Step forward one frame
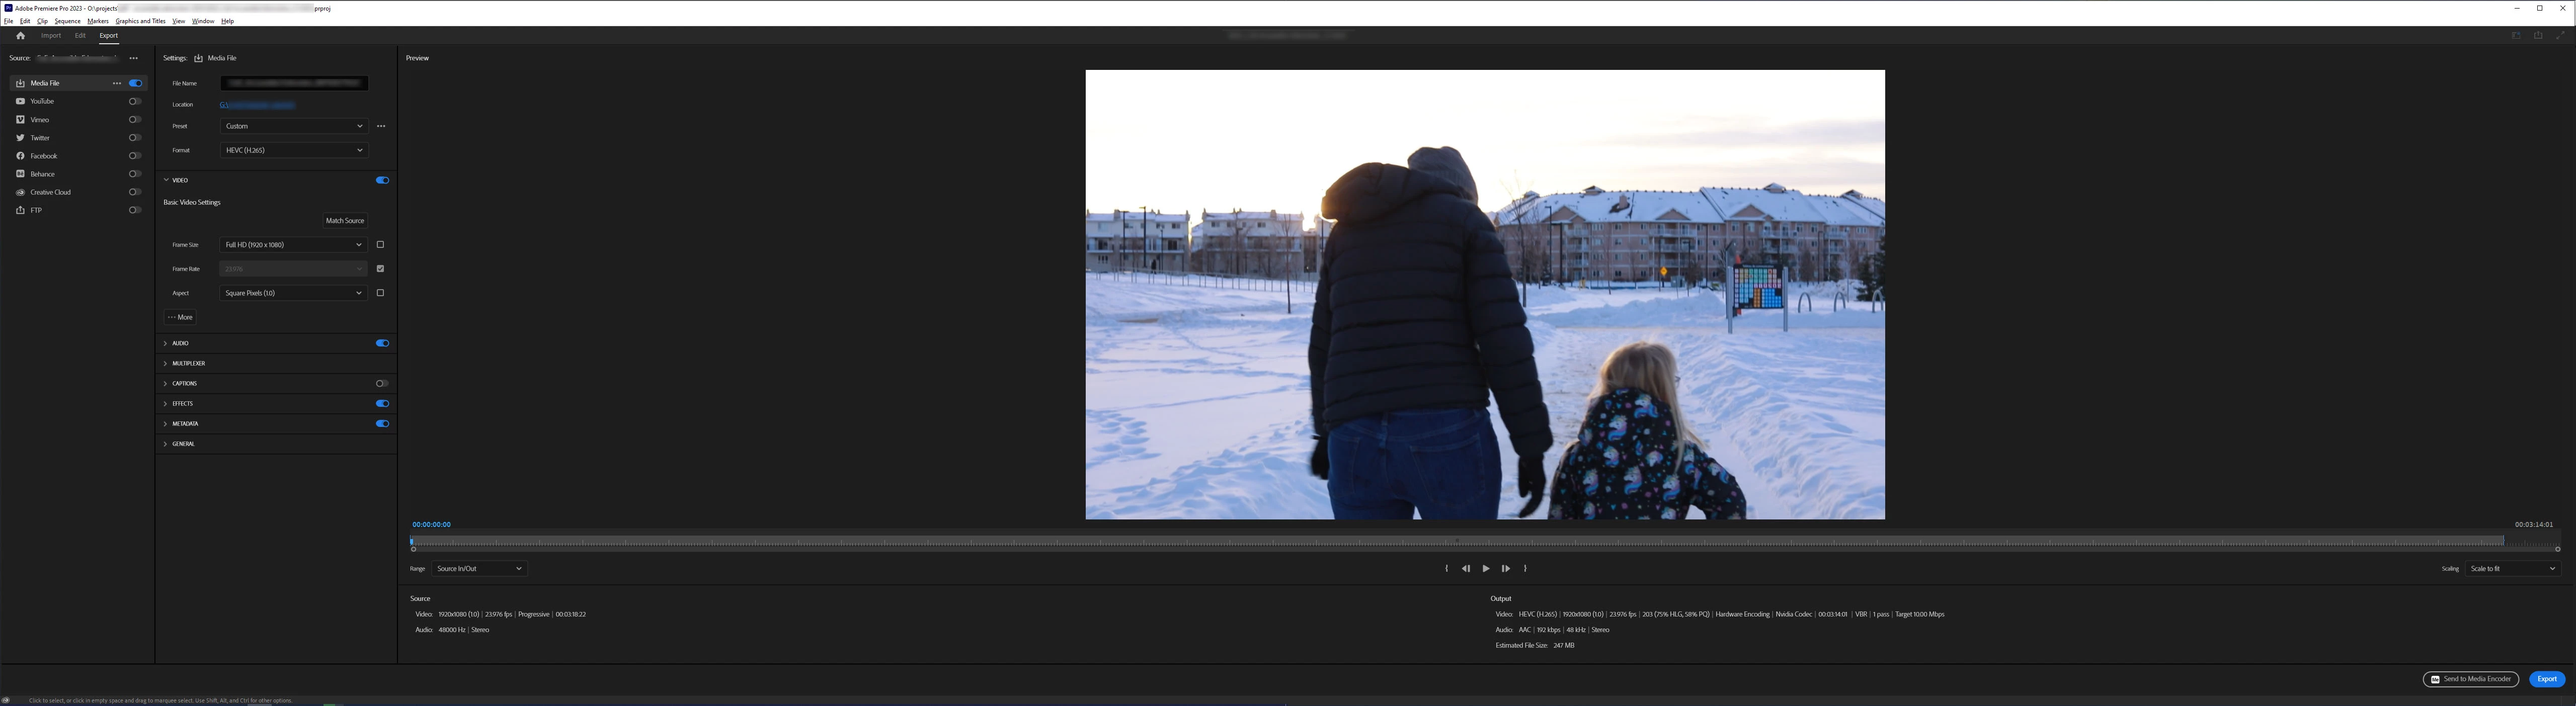Screen dimensions: 2576x706 [1505, 569]
